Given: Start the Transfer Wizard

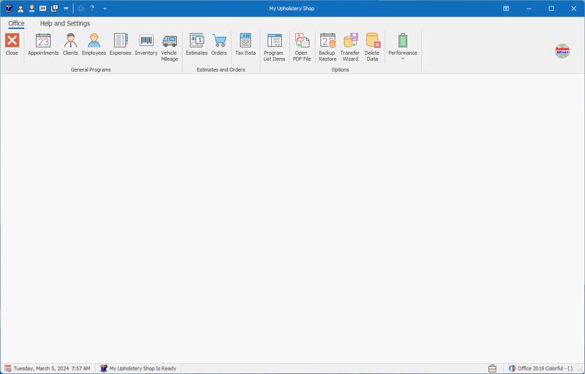Looking at the screenshot, I should [350, 47].
